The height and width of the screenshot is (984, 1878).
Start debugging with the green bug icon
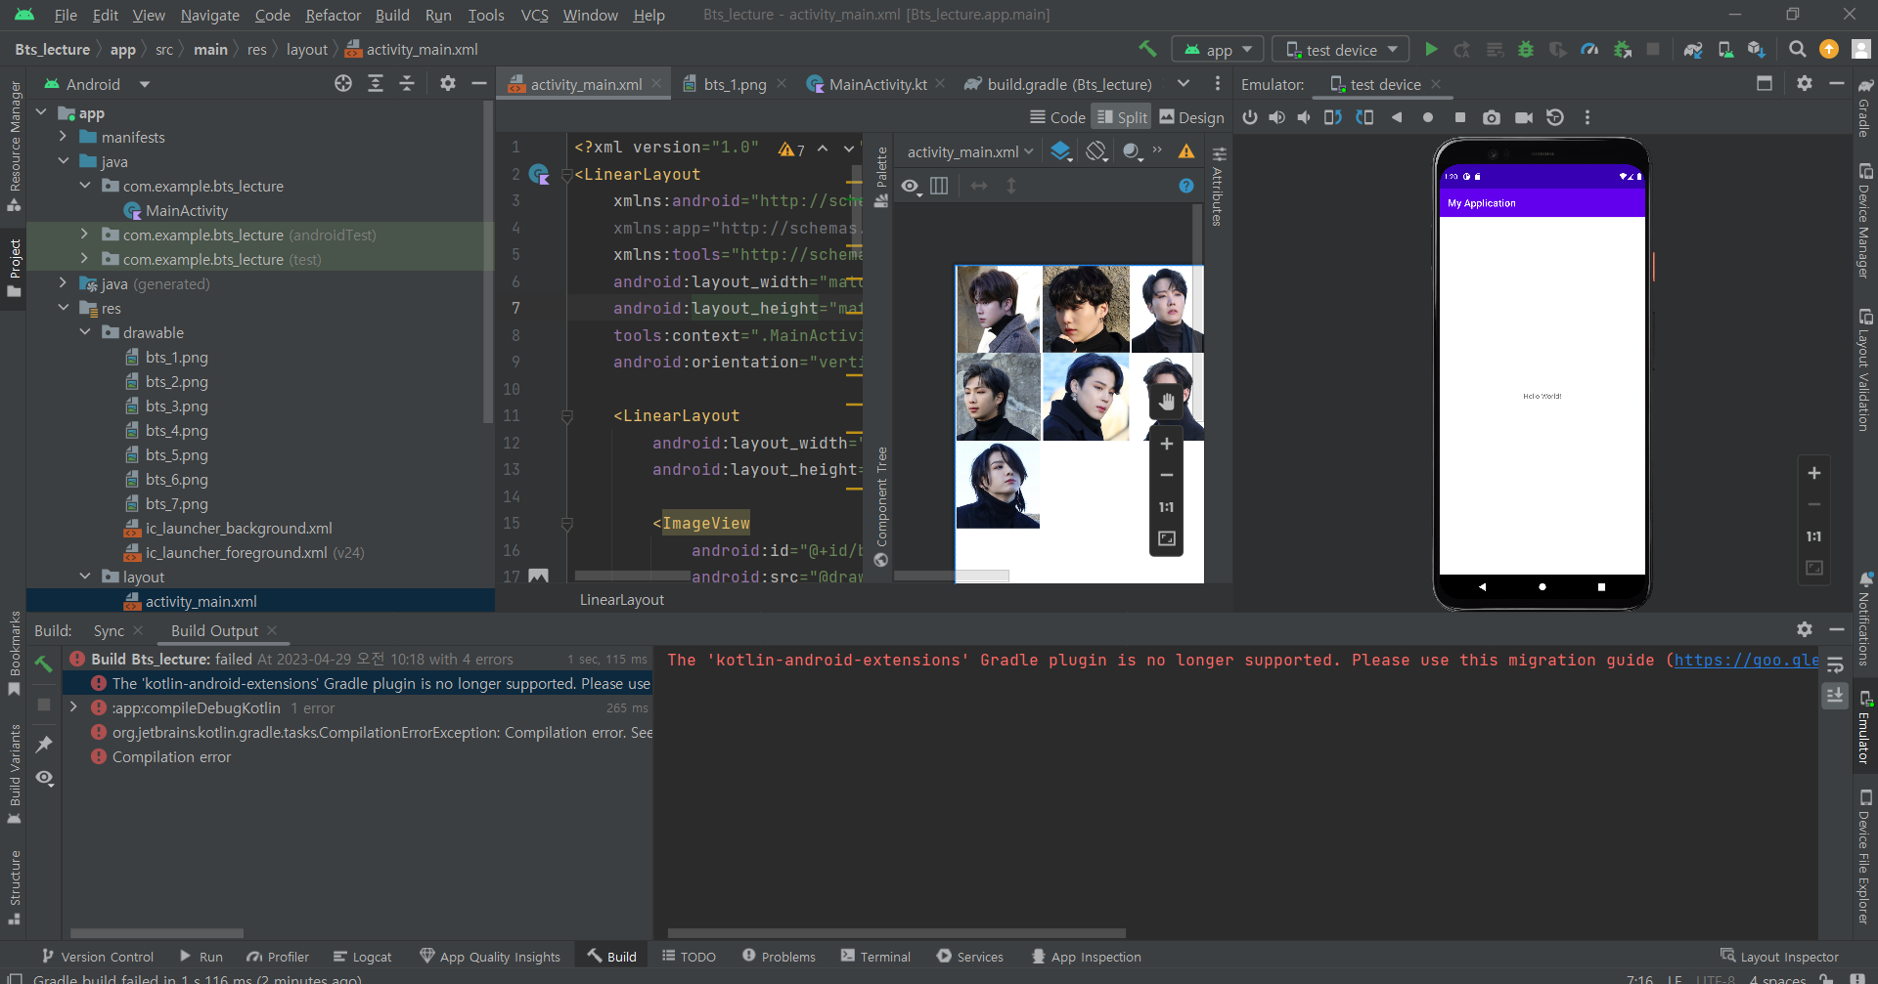1525,49
